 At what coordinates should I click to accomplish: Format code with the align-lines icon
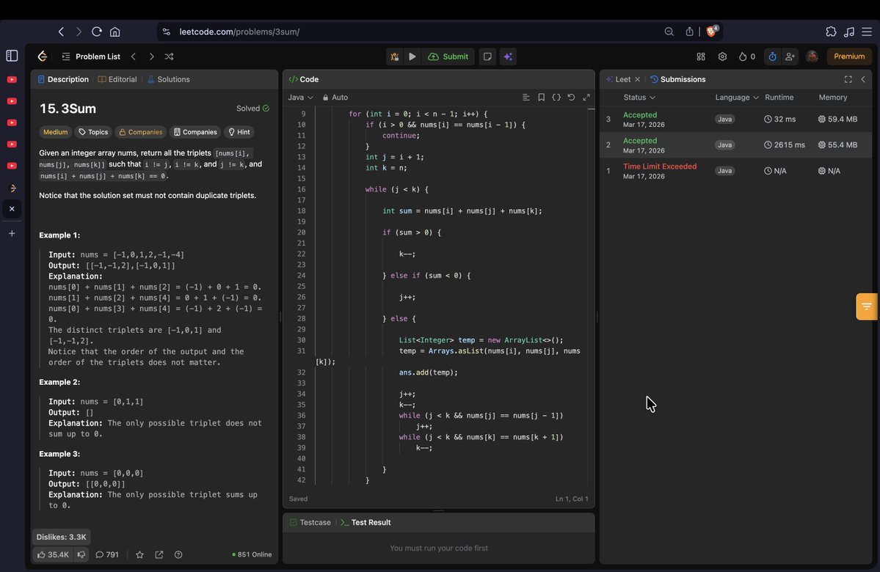[x=526, y=98]
